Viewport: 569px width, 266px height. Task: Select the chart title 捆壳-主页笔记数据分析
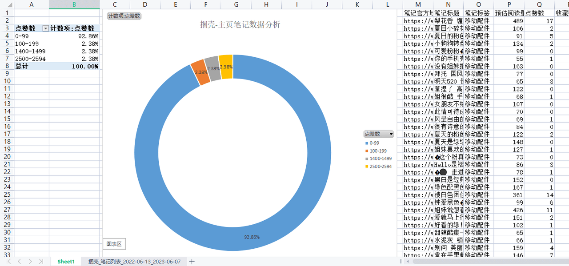[240, 24]
